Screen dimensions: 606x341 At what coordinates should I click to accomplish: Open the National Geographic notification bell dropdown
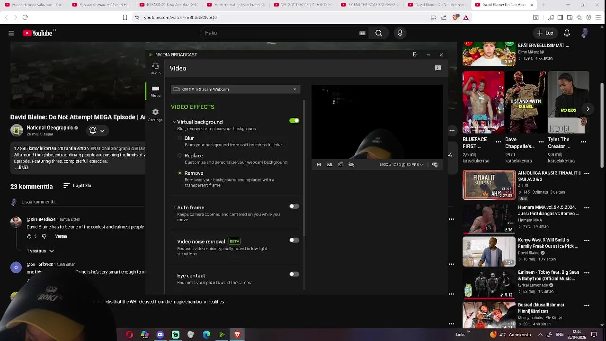[97, 131]
